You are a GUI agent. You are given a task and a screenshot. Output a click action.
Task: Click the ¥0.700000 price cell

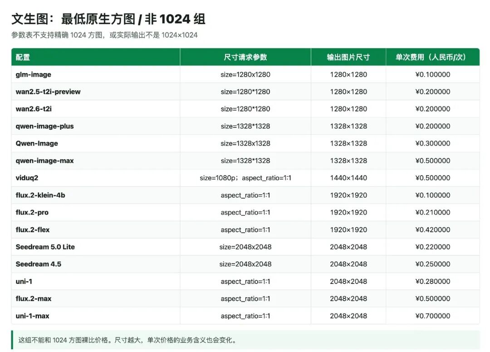(433, 316)
